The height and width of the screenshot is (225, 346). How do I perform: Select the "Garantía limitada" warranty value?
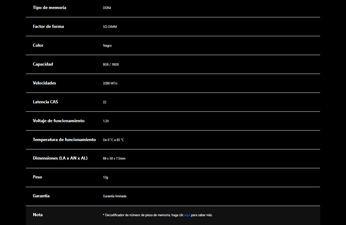[115, 196]
